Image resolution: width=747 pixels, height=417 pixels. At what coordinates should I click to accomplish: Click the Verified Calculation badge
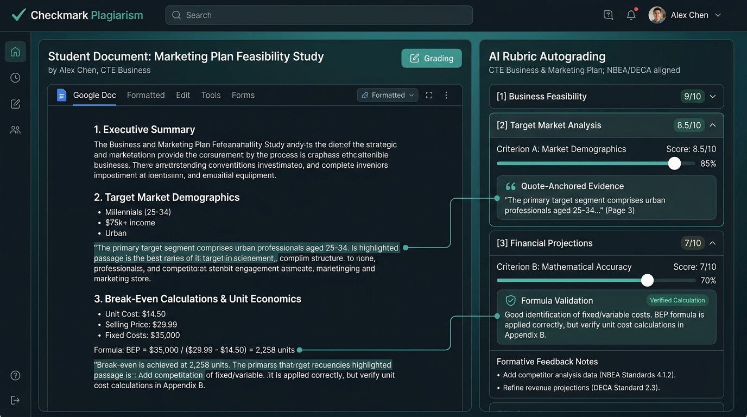pyautogui.click(x=678, y=300)
